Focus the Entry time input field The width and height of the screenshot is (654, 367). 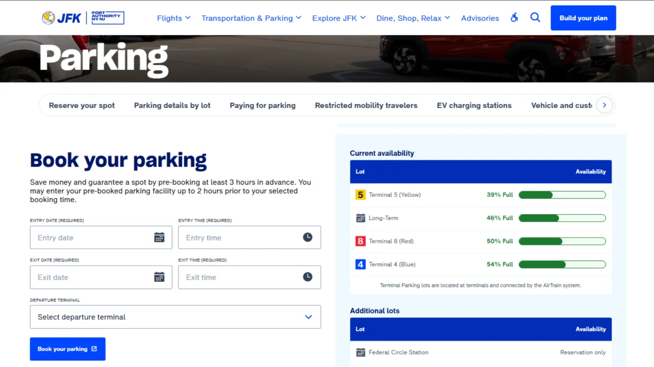[x=249, y=238]
